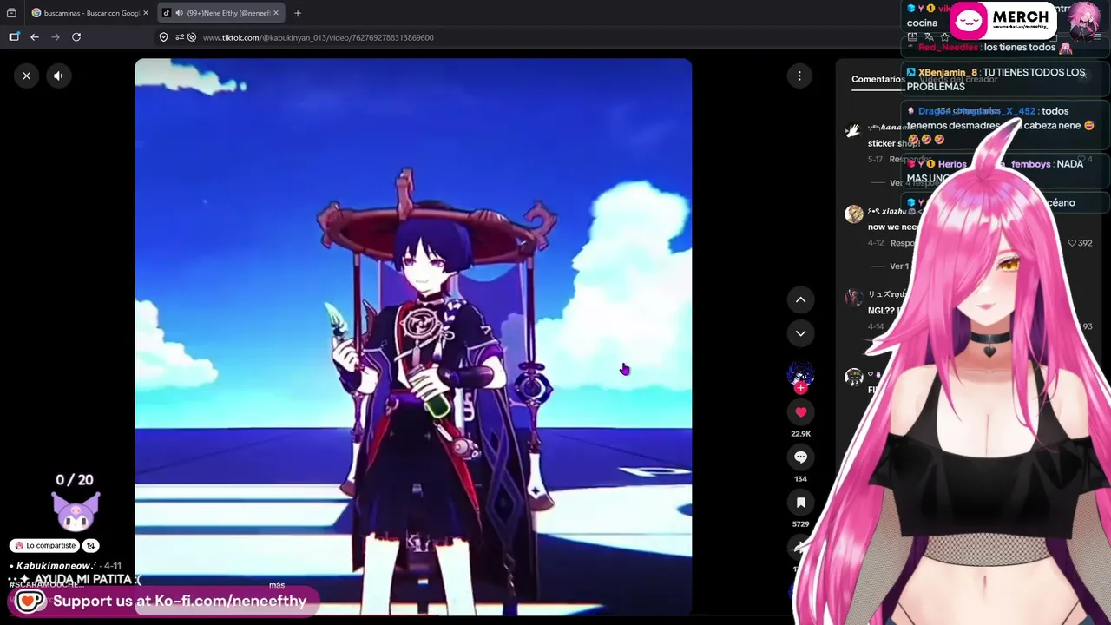Open the tab list button

[x=11, y=13]
